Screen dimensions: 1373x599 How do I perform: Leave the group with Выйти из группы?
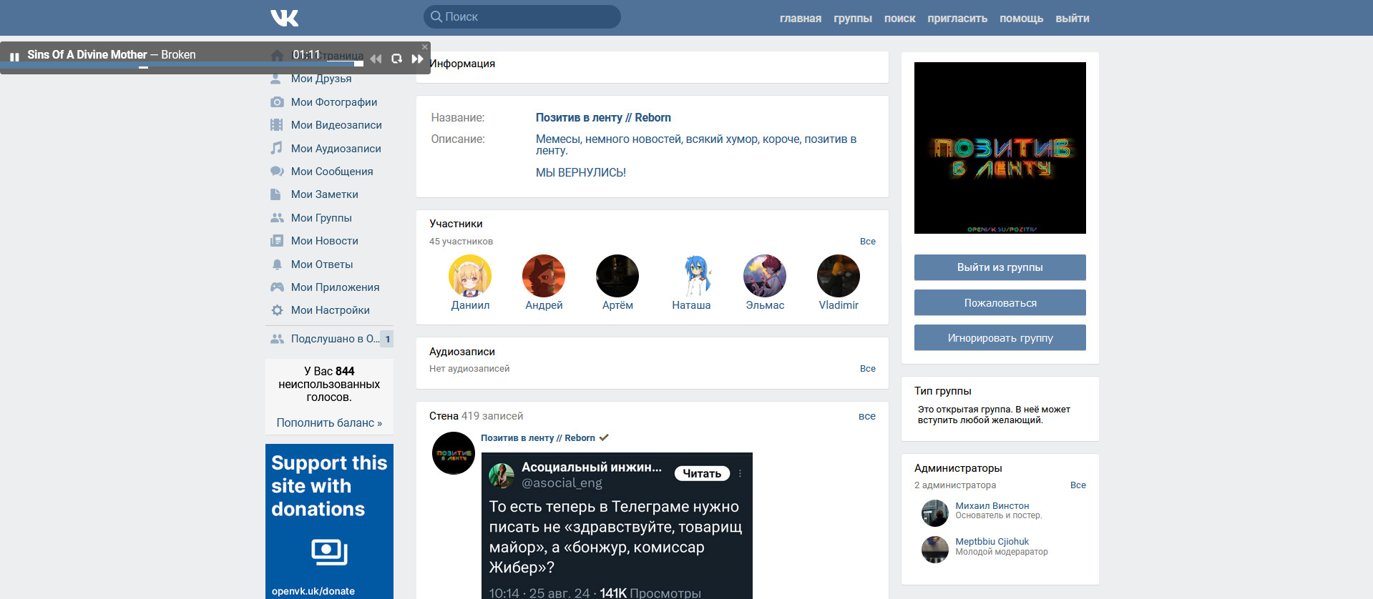[x=1000, y=267]
